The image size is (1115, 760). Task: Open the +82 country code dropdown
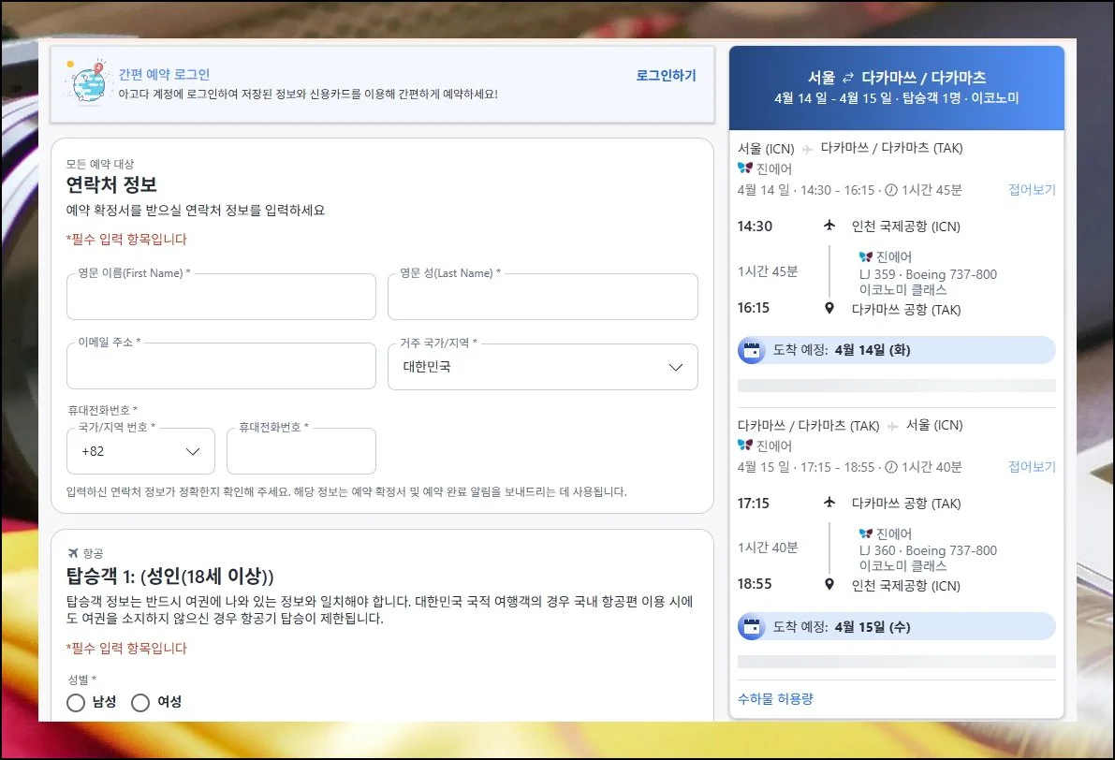[x=140, y=451]
